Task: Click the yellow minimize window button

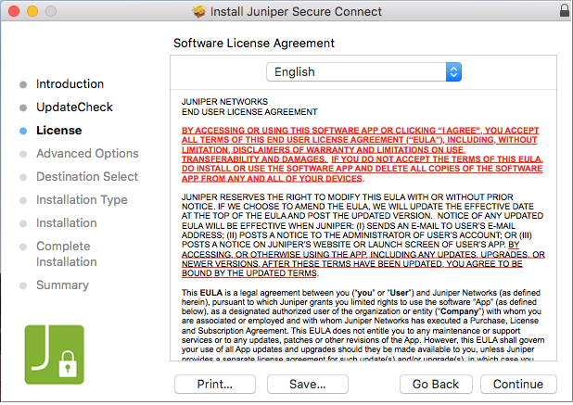Action: 35,12
